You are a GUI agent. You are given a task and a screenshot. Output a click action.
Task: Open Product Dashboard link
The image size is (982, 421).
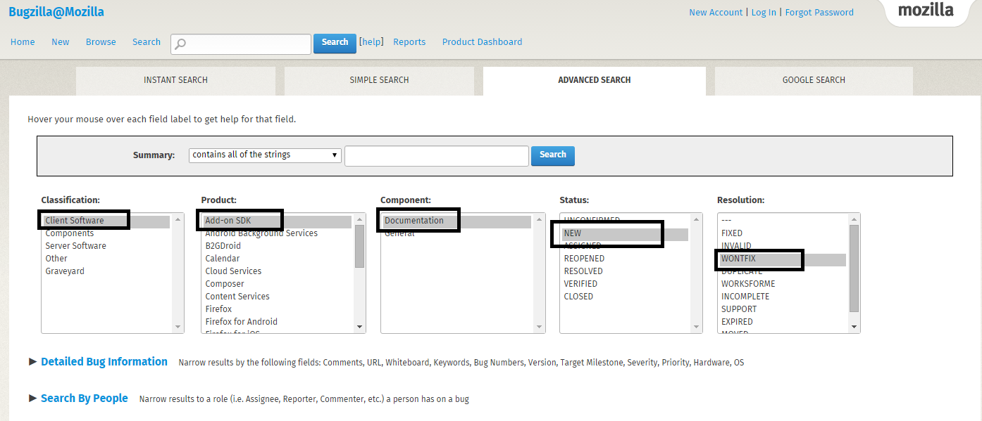pyautogui.click(x=483, y=42)
